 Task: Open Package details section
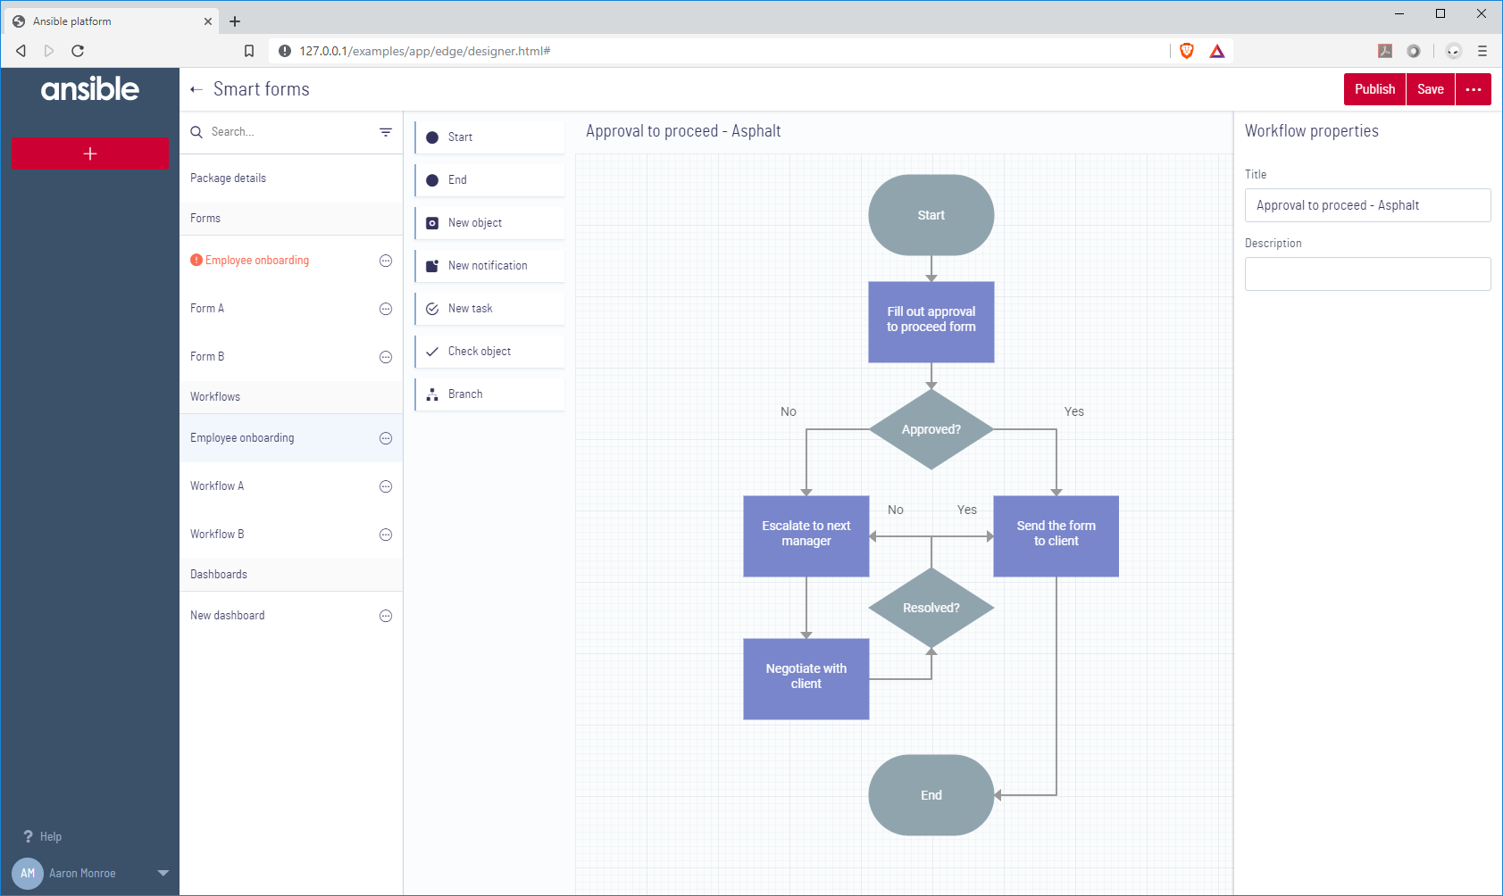(x=291, y=178)
